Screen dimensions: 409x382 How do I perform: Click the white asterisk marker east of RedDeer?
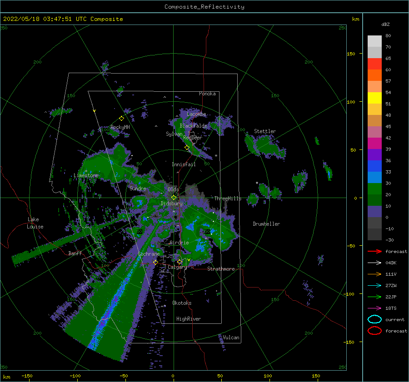pyautogui.click(x=216, y=156)
